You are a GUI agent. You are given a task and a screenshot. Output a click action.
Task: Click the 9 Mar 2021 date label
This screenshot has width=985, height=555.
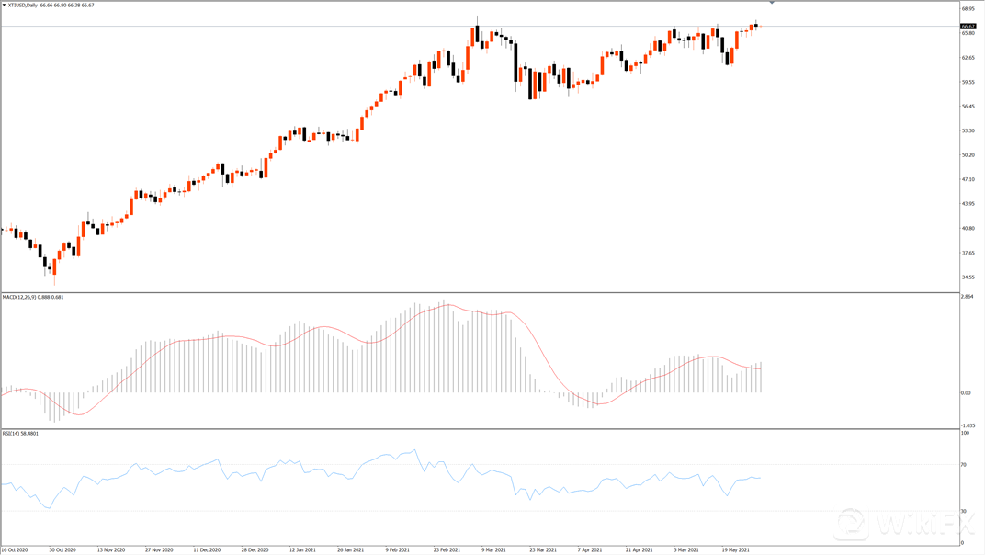493,549
